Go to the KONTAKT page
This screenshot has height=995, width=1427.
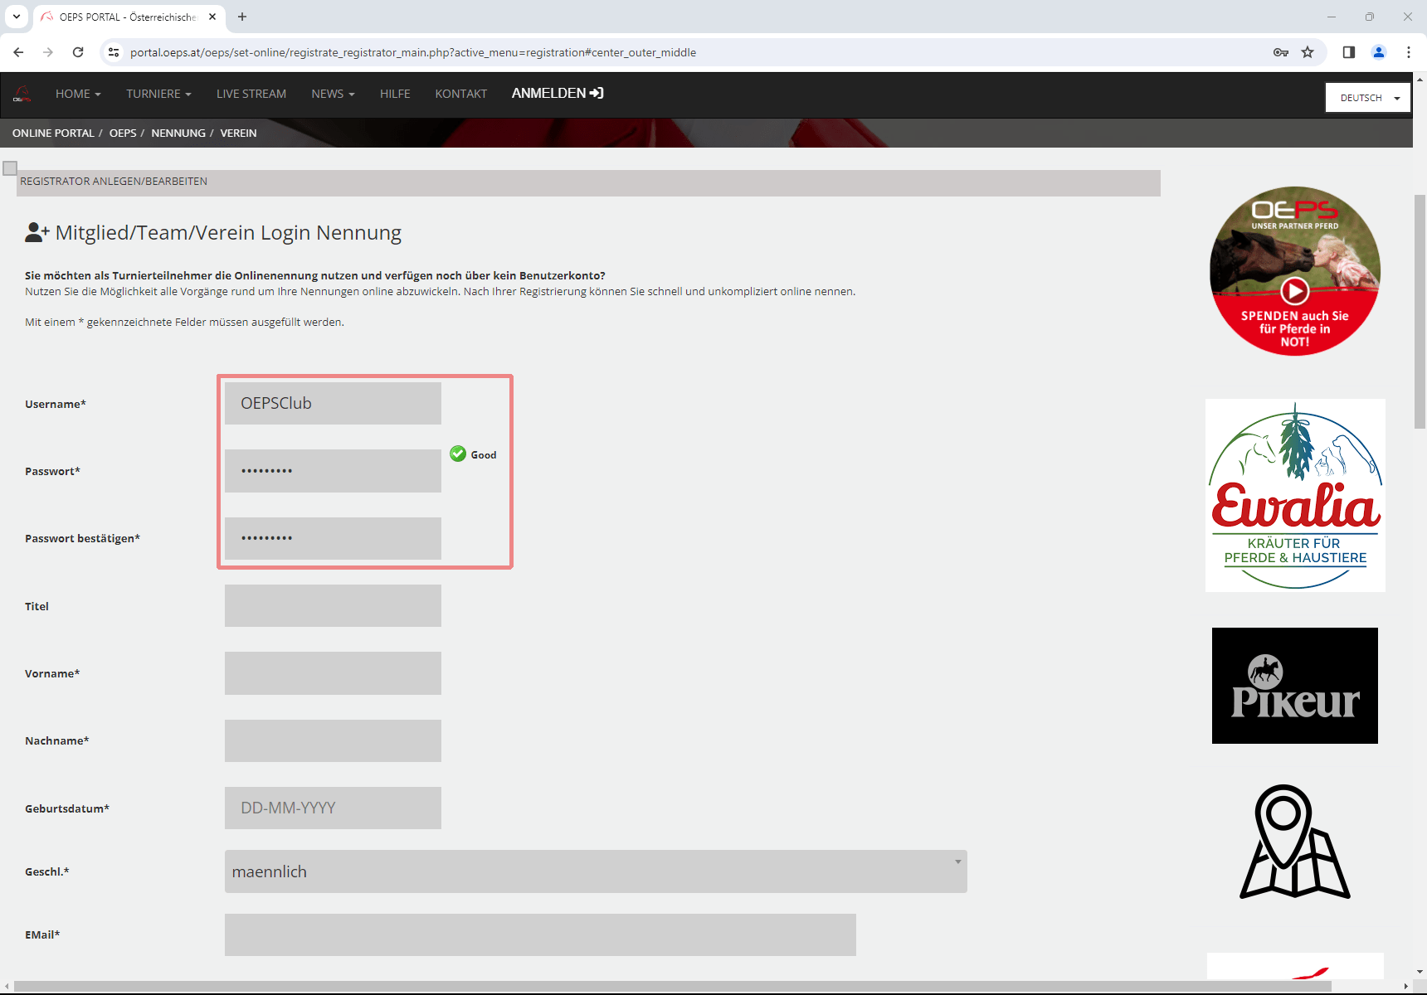(x=460, y=94)
